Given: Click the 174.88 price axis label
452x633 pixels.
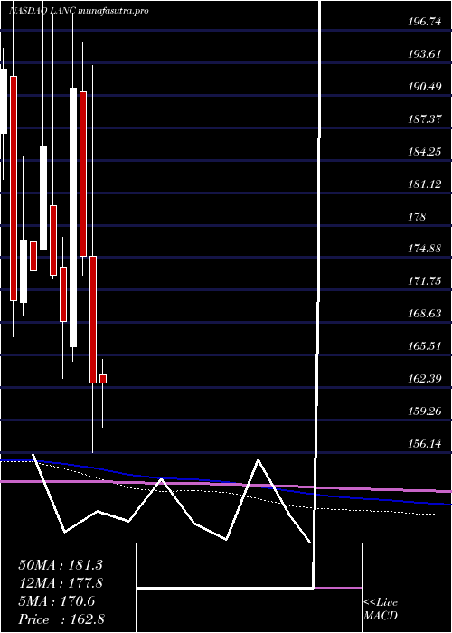Looking at the screenshot, I should pos(425,249).
